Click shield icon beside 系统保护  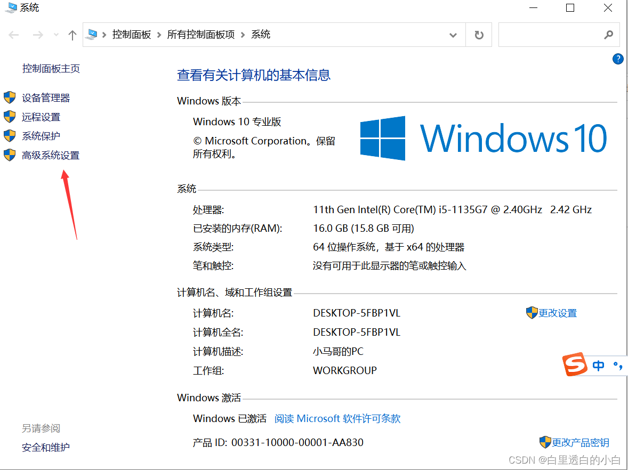click(10, 136)
